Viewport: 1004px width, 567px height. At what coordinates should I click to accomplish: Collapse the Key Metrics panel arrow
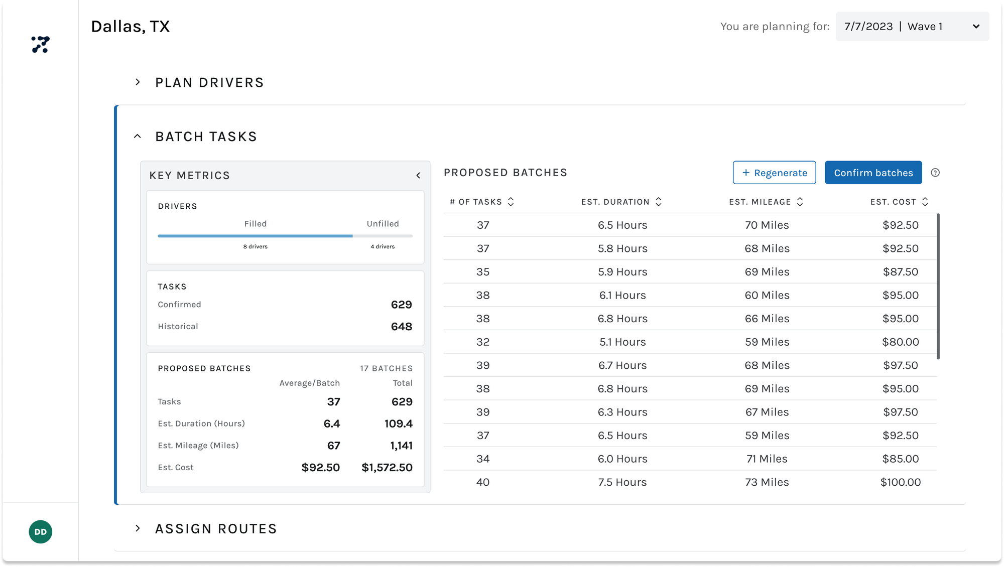click(x=418, y=176)
